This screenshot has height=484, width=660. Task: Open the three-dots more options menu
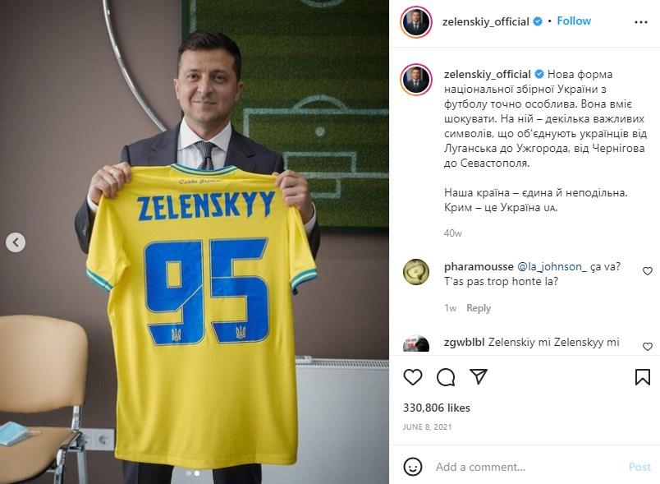coord(640,22)
